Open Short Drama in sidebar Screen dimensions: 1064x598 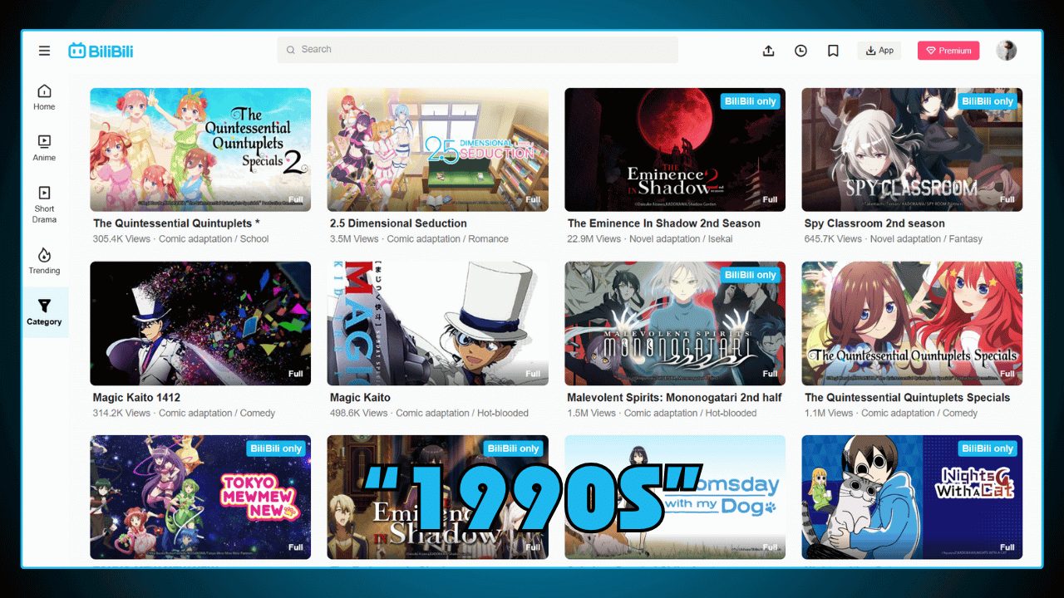pos(44,204)
